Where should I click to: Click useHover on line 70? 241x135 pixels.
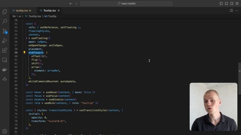pyautogui.click(x=52, y=92)
